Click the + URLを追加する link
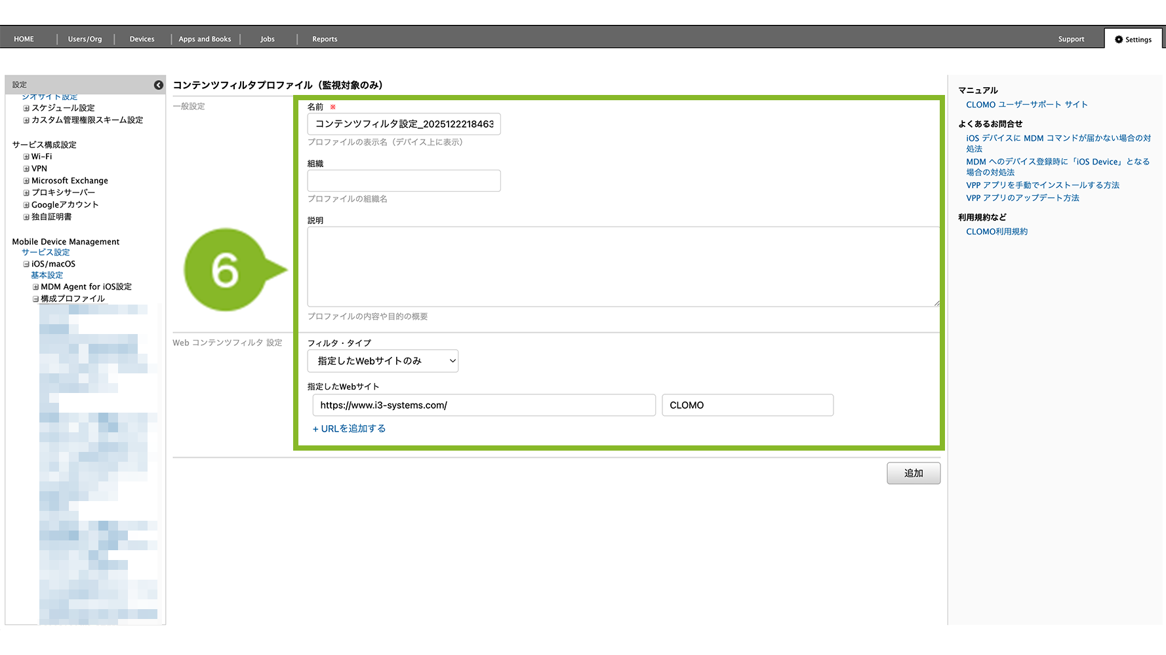The height and width of the screenshot is (655, 1166). pos(349,428)
